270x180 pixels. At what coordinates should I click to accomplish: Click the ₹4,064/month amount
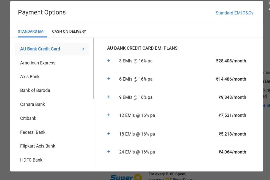(232, 152)
